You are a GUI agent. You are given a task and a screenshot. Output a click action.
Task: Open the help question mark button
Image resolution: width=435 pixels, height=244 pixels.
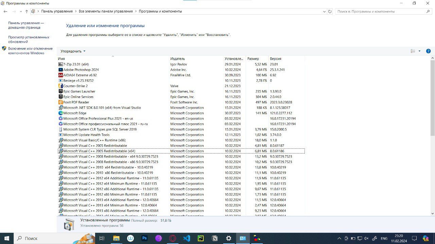(428, 51)
